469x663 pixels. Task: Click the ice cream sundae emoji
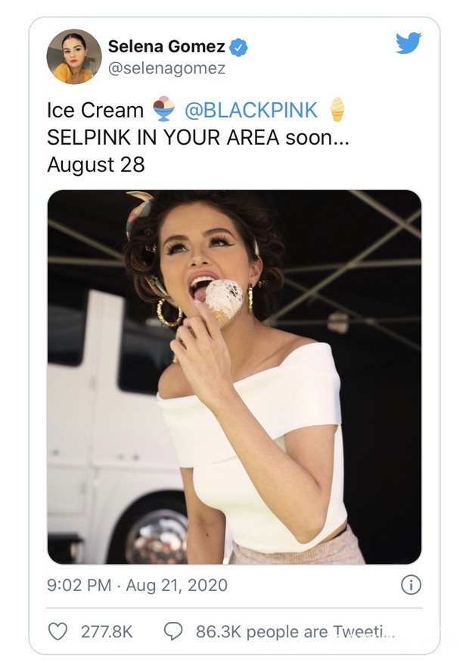tap(164, 109)
